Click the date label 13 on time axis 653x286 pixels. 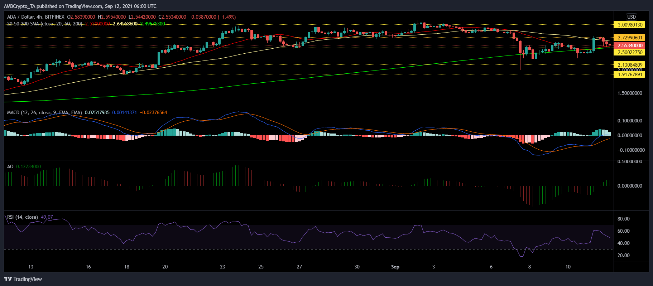pos(31,267)
